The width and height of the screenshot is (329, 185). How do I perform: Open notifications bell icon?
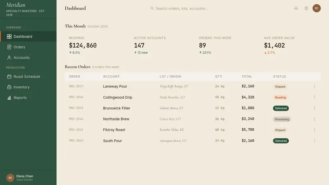(296, 8)
